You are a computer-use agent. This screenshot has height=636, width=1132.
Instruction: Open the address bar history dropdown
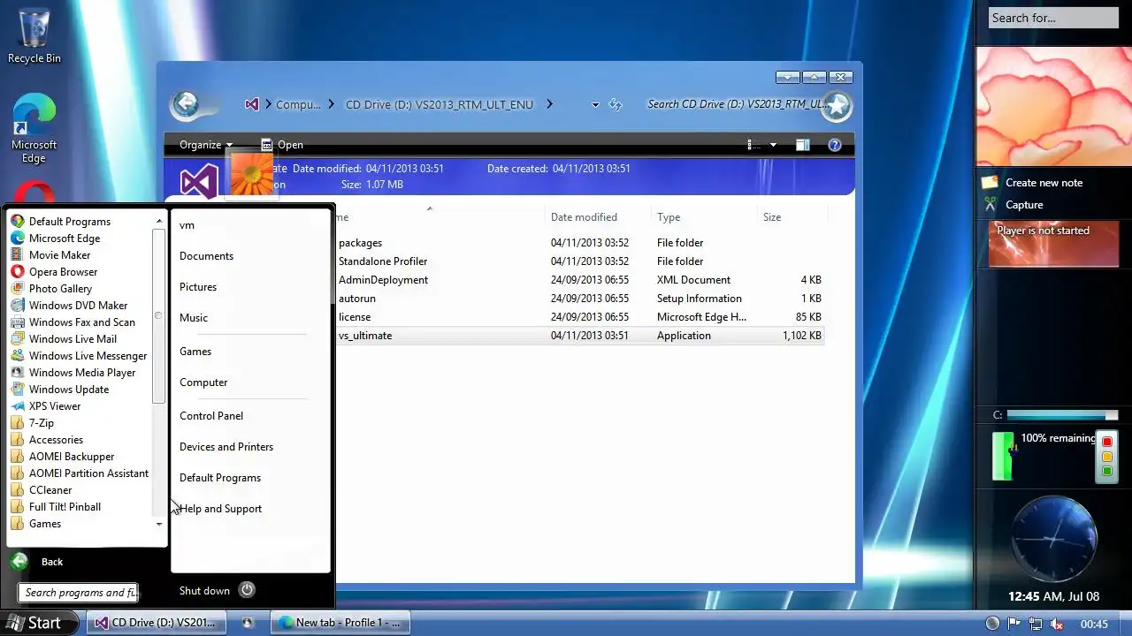[x=595, y=104]
